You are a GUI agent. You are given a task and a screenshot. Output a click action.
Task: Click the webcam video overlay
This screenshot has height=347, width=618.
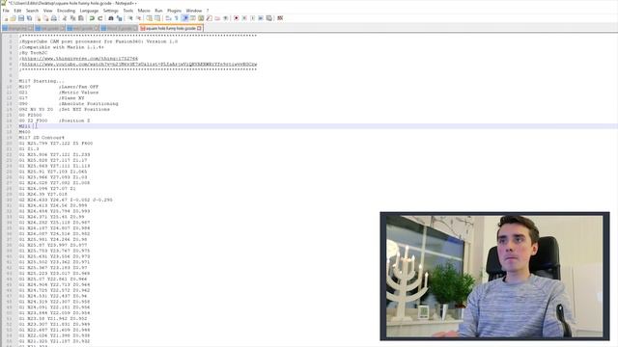coord(494,276)
